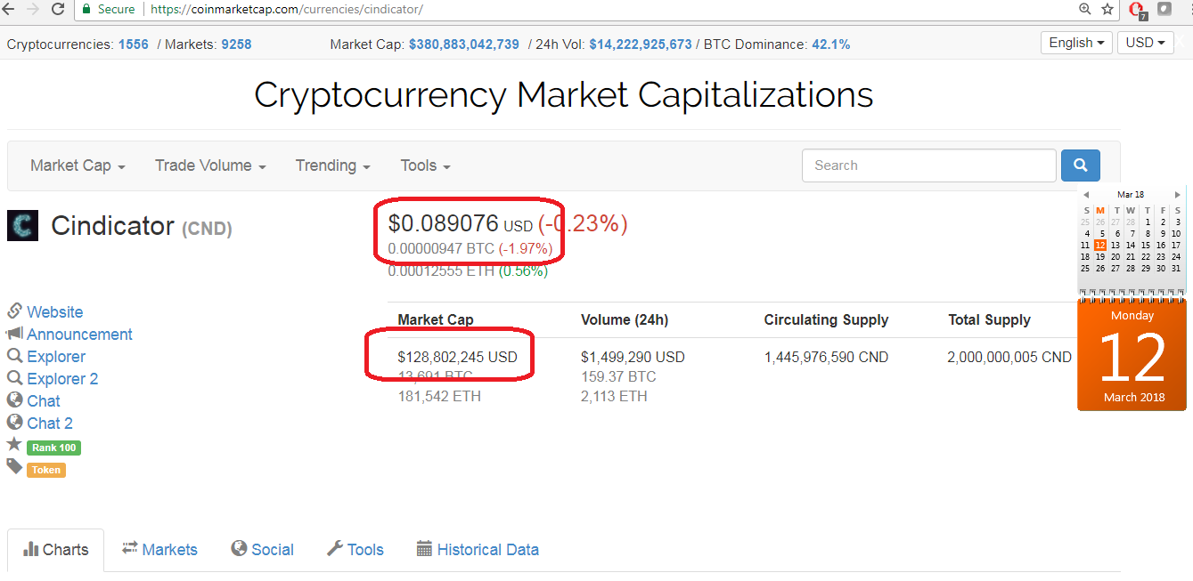Go back with the browser back arrow
The image size is (1193, 581).
click(x=9, y=9)
